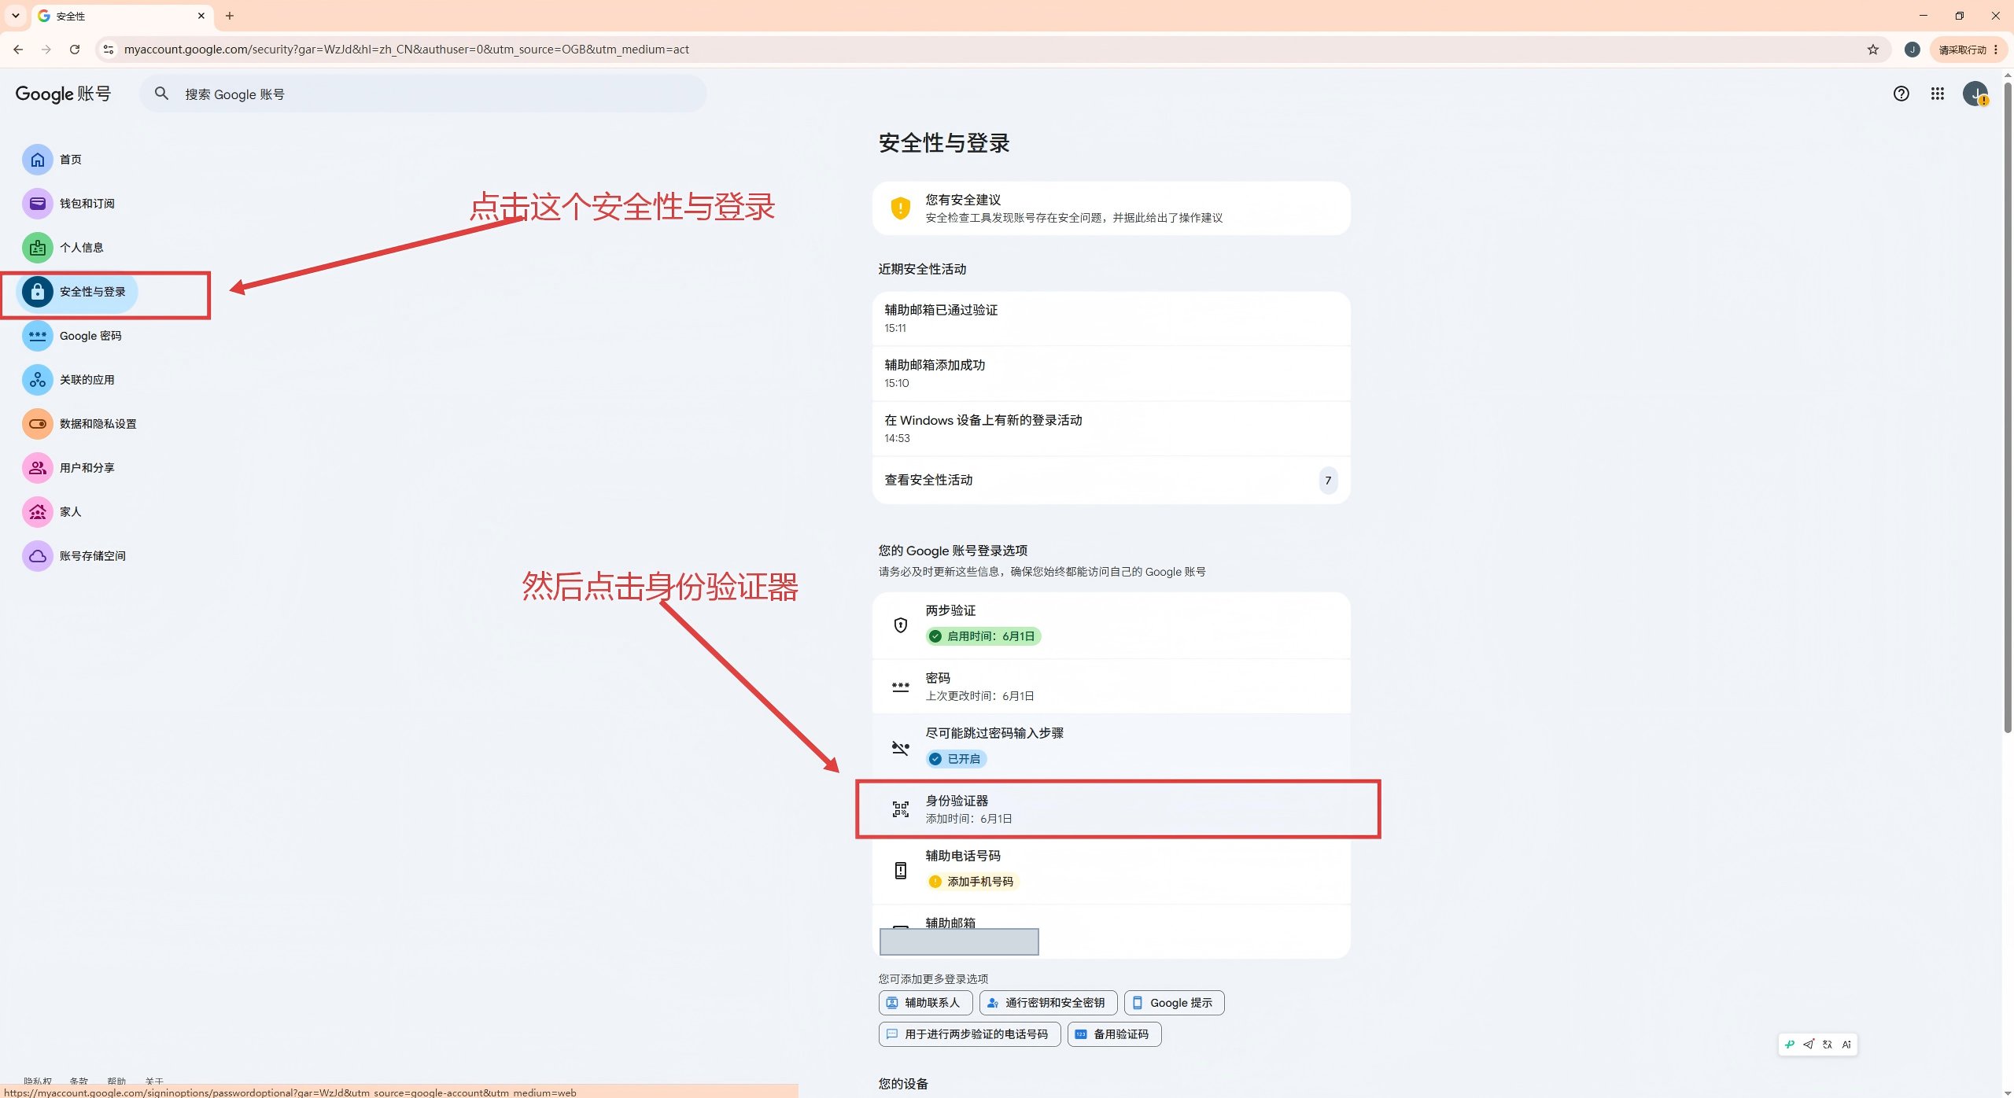
Task: Go back to previous page
Action: 18,50
